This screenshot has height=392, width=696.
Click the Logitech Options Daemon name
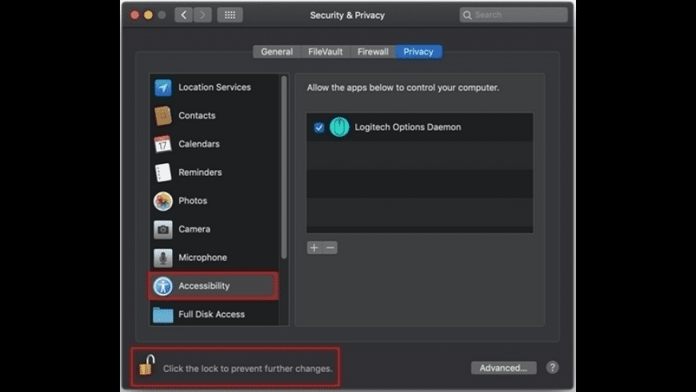[x=408, y=127]
